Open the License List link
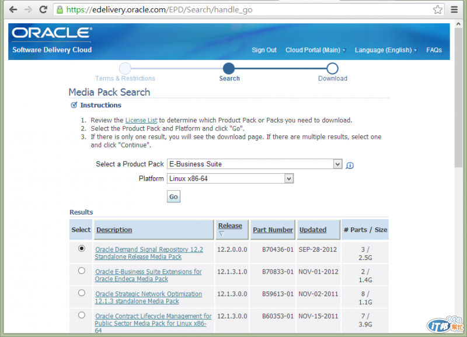Image resolution: width=467 pixels, height=337 pixels. click(x=141, y=120)
